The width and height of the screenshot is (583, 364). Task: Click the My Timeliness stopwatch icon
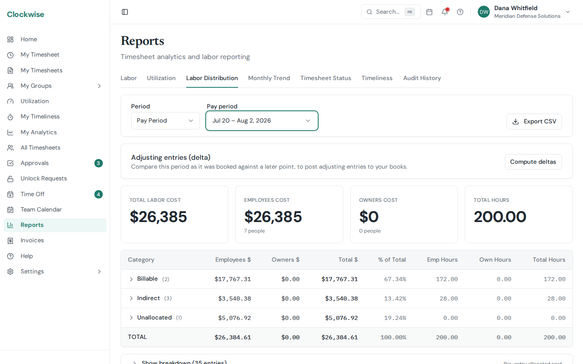tap(11, 117)
